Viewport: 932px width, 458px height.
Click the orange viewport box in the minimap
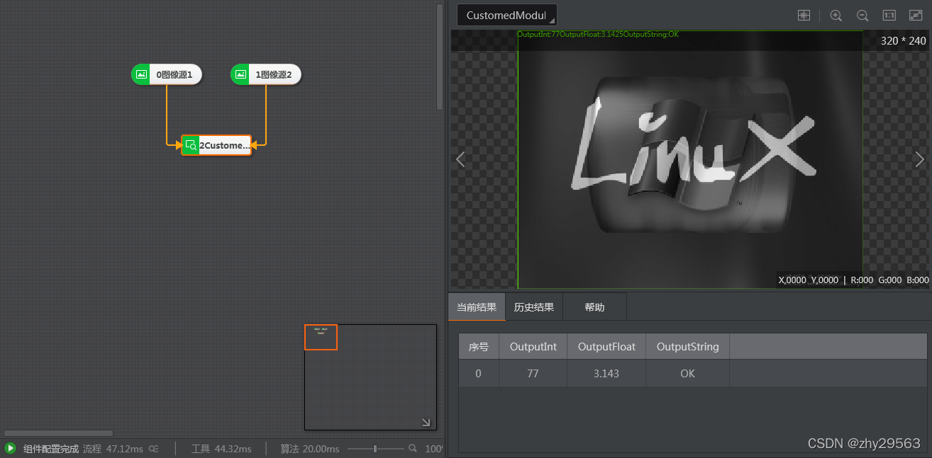321,337
